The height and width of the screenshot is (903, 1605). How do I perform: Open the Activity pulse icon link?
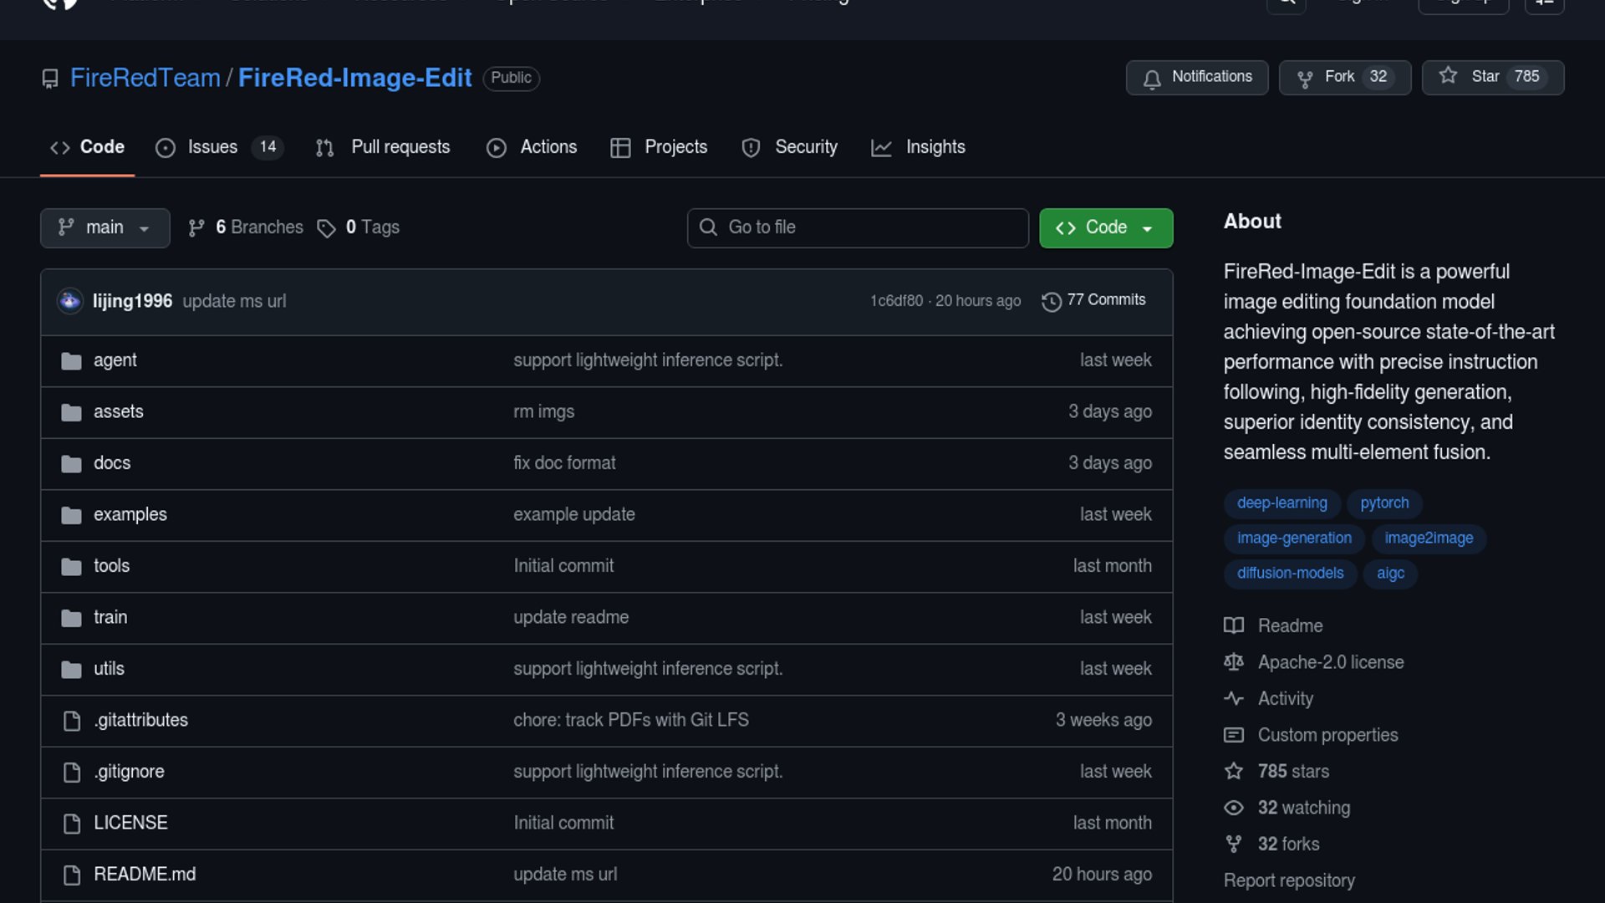[1234, 698]
